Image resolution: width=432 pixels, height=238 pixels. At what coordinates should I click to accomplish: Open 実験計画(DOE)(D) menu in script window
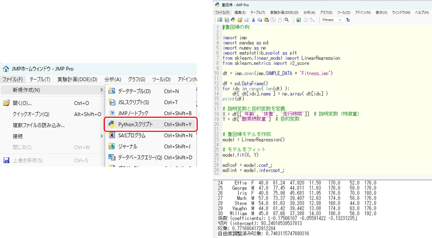(x=284, y=13)
